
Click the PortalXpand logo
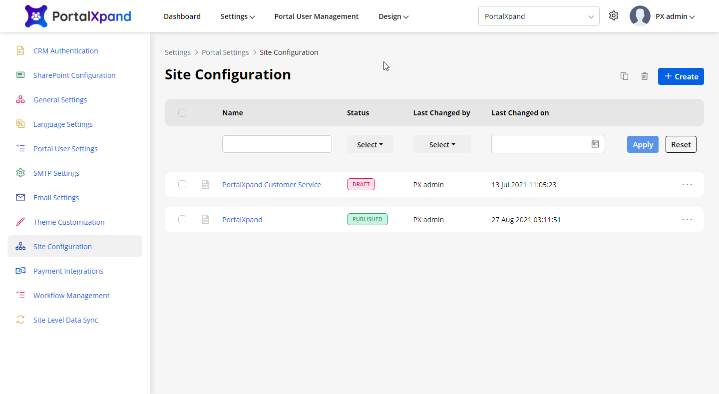pos(78,16)
